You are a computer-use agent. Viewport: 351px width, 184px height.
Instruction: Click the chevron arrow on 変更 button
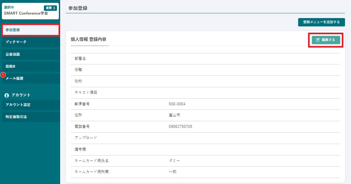[54, 8]
